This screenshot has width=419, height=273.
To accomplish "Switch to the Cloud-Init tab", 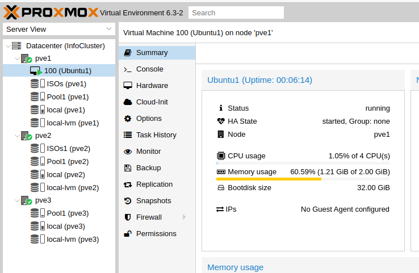I will click(157, 102).
